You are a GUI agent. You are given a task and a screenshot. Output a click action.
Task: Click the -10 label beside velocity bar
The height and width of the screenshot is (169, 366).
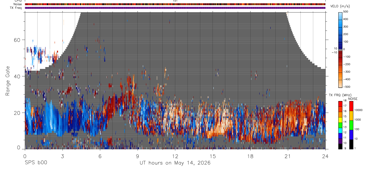[334, 52]
